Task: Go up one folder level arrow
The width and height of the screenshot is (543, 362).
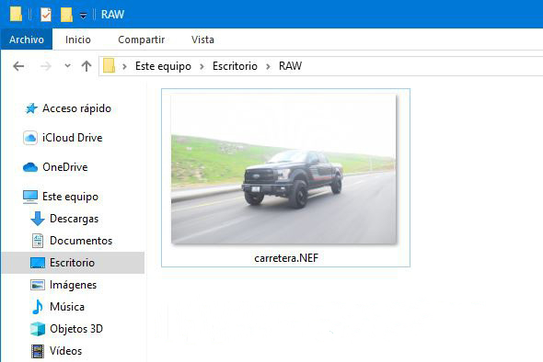Action: (x=87, y=65)
